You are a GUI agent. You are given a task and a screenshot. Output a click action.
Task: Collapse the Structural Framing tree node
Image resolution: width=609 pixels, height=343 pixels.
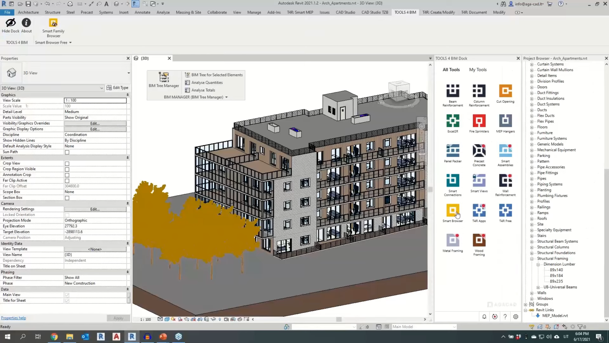tap(532, 259)
